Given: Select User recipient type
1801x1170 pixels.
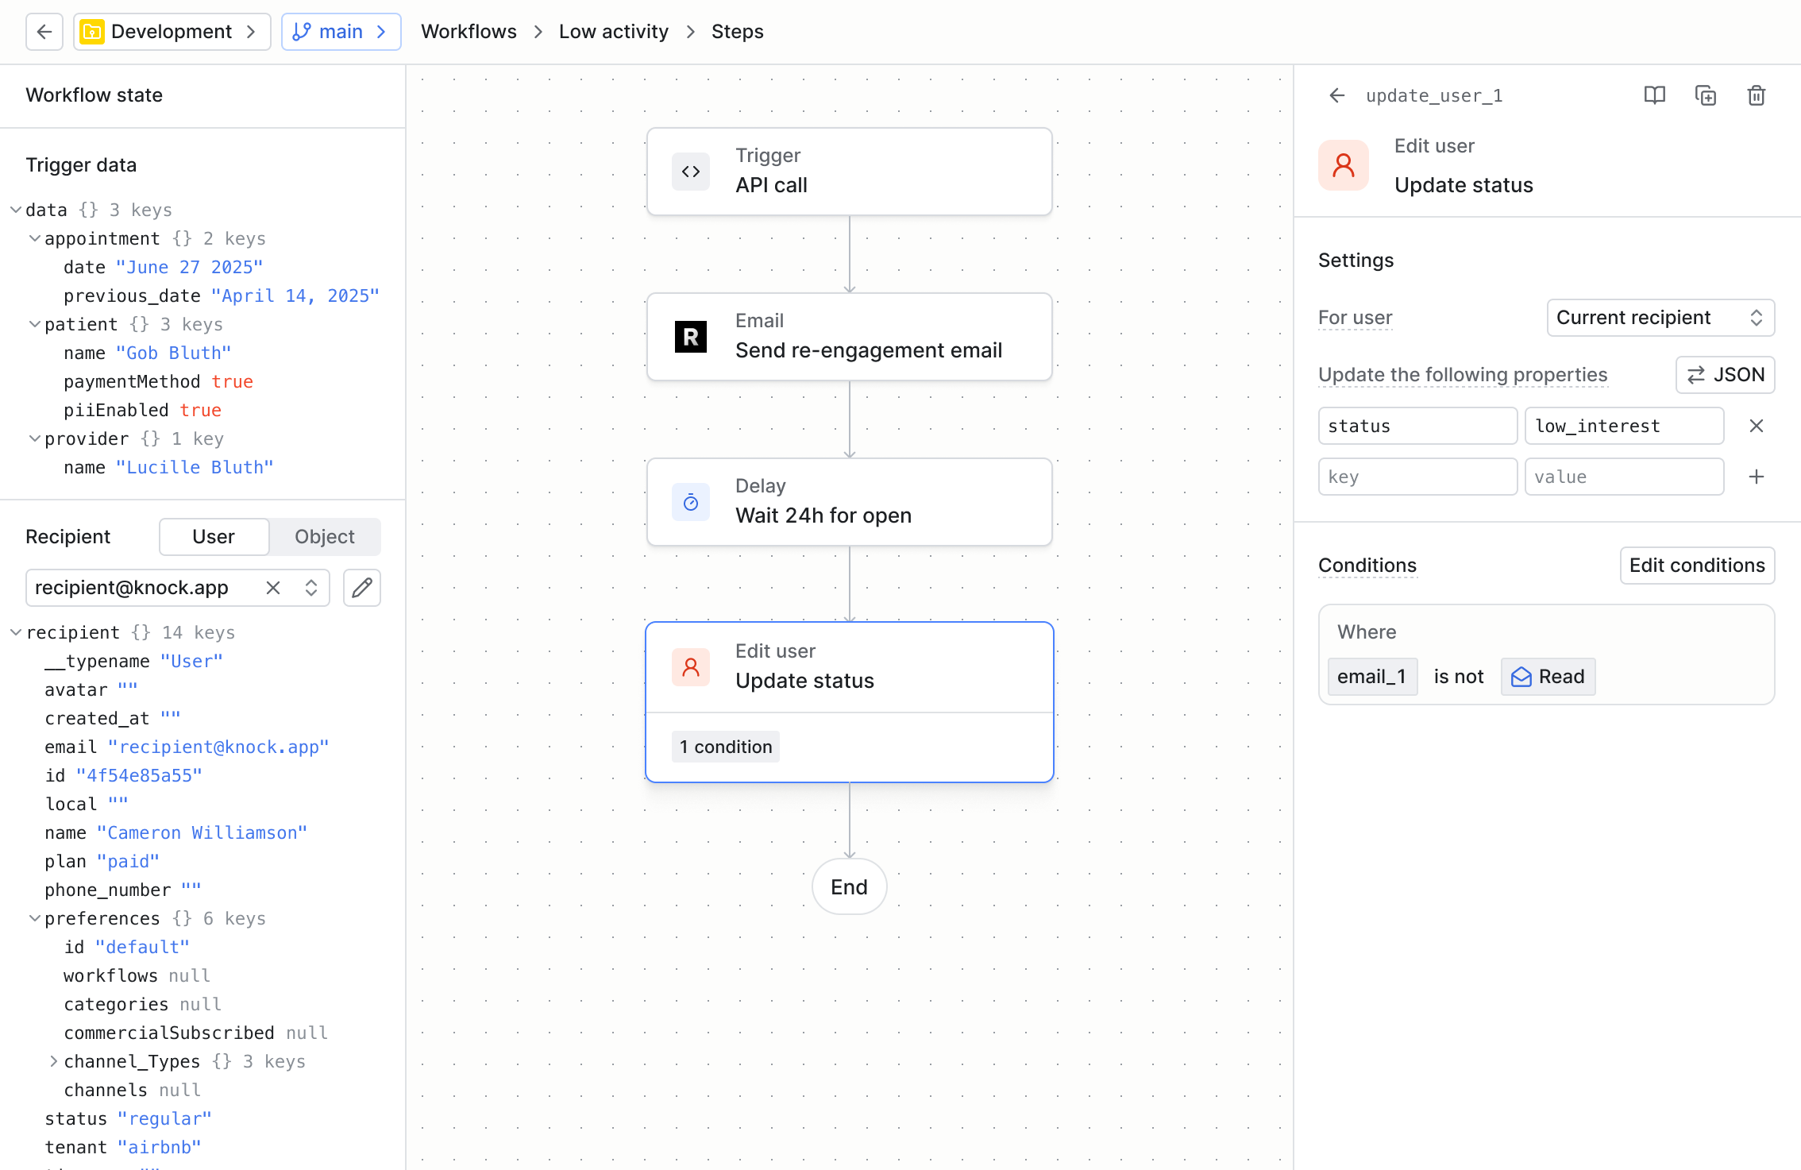Looking at the screenshot, I should tap(214, 537).
